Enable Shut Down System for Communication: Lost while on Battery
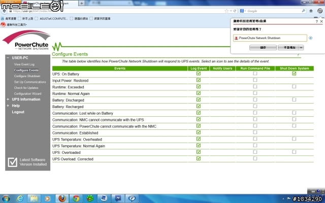The height and width of the screenshot is (203, 325). tap(294, 113)
